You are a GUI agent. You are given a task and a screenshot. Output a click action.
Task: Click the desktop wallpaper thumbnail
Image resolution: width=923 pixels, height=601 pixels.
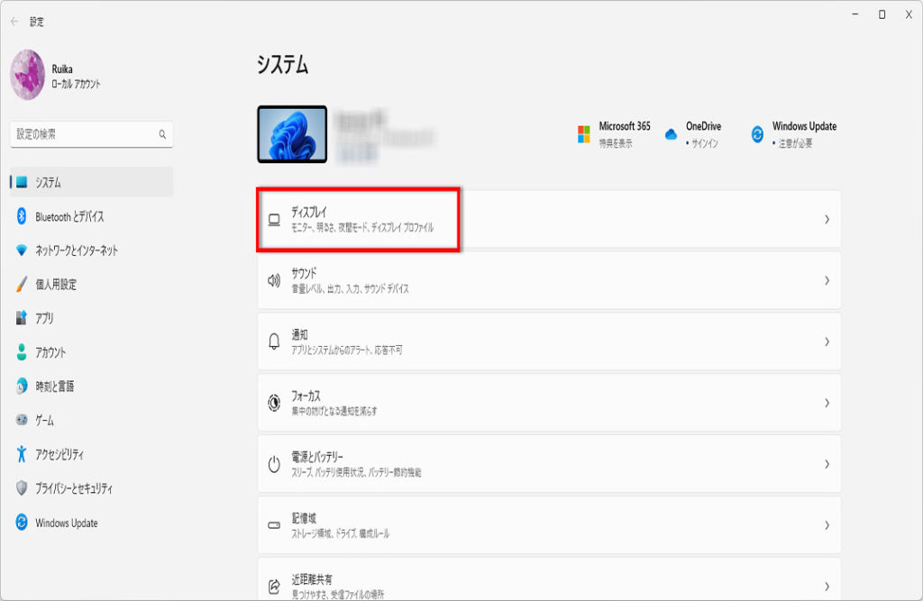pos(292,134)
